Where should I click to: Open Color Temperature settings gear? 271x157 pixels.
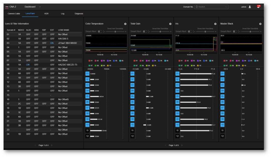[125, 24]
